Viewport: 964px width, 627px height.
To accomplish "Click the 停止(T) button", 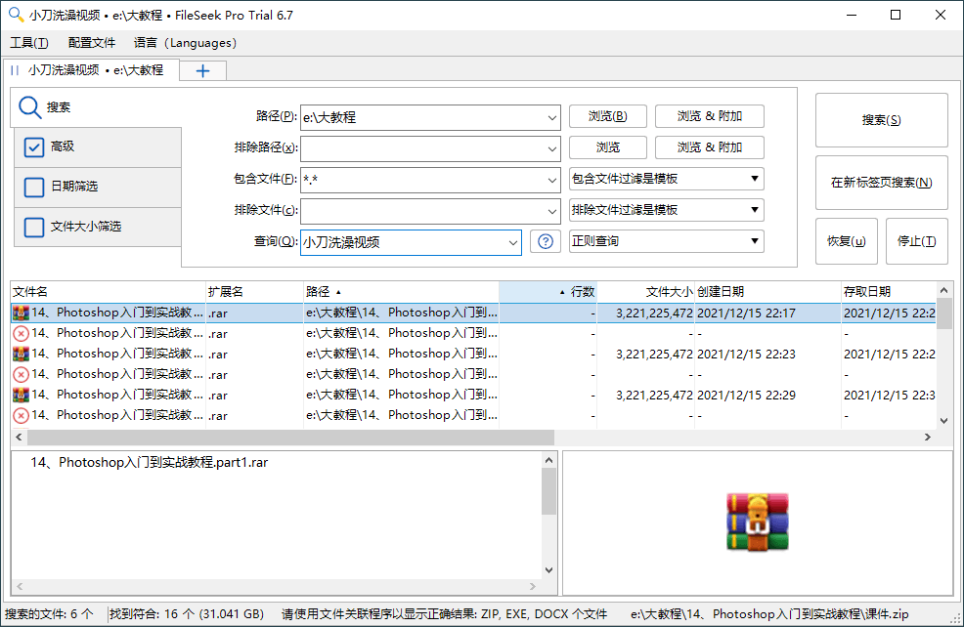I will 916,241.
